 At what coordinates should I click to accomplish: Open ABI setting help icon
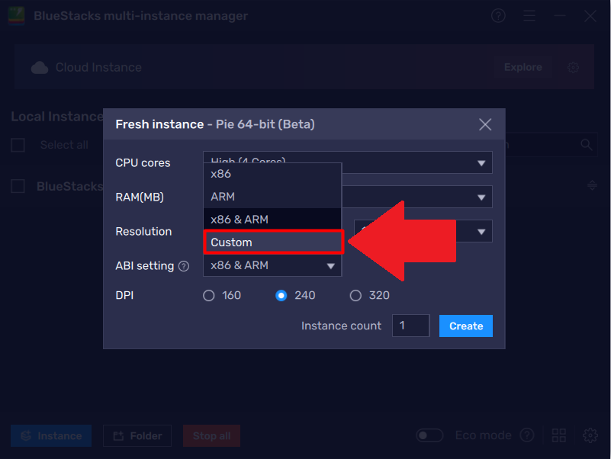click(184, 266)
